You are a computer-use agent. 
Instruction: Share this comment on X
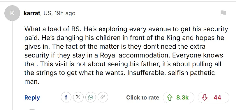point(78,97)
